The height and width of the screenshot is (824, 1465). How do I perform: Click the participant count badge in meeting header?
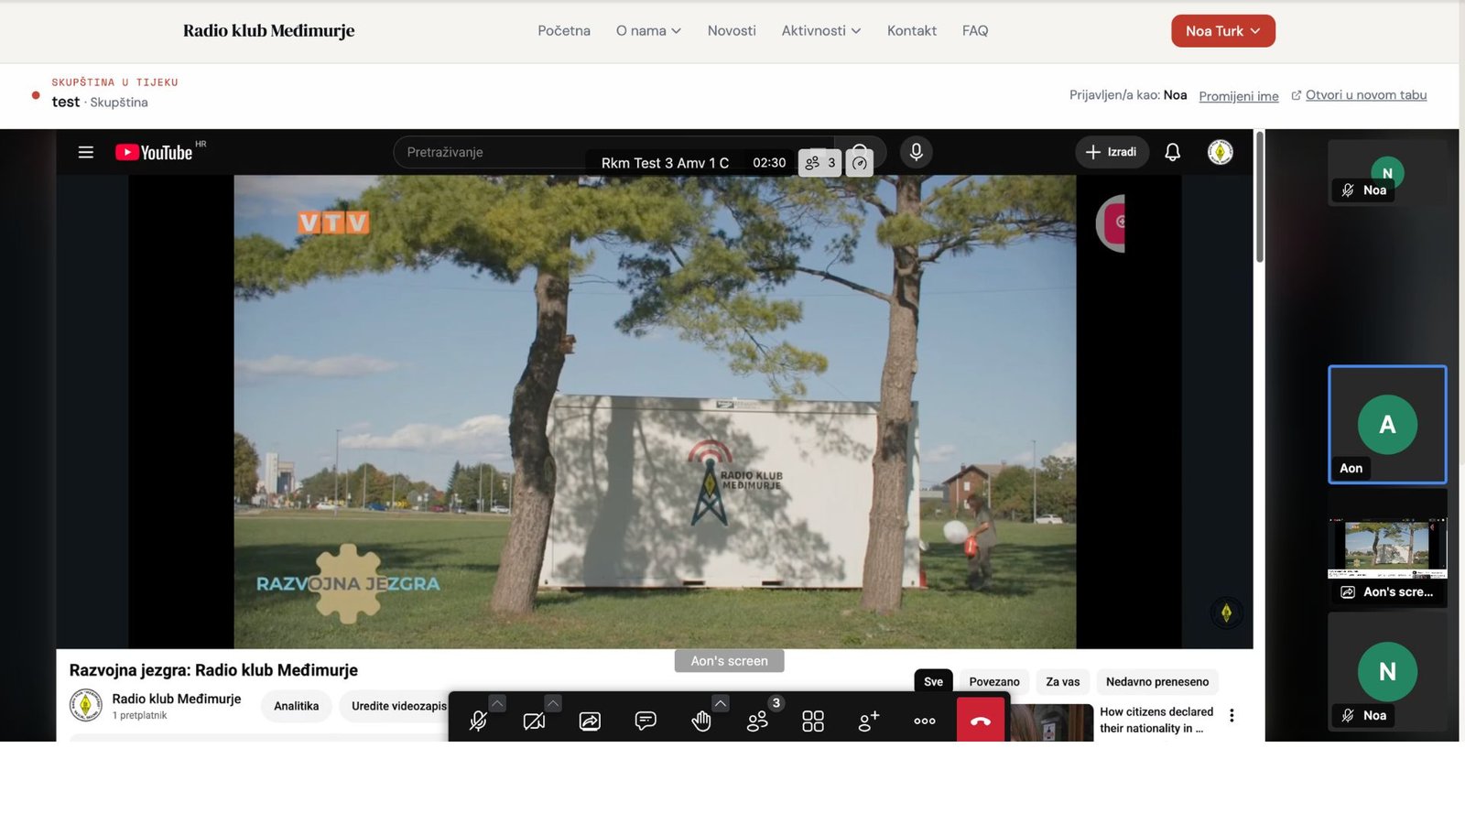coord(820,163)
